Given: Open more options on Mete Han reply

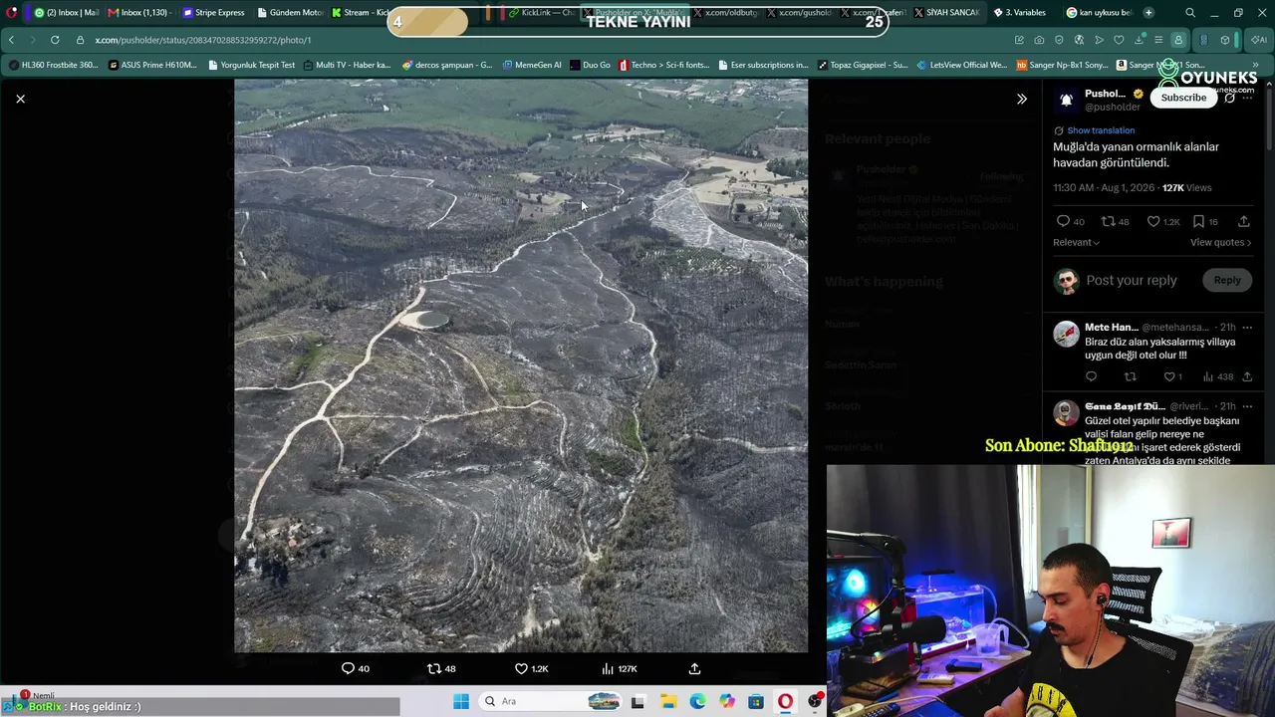Looking at the screenshot, I should (x=1246, y=327).
